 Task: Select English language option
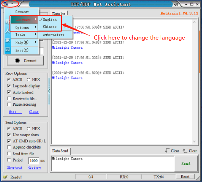[x=50, y=19]
